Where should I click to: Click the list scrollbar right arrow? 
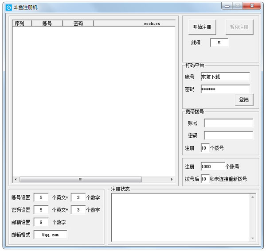(x=172, y=179)
